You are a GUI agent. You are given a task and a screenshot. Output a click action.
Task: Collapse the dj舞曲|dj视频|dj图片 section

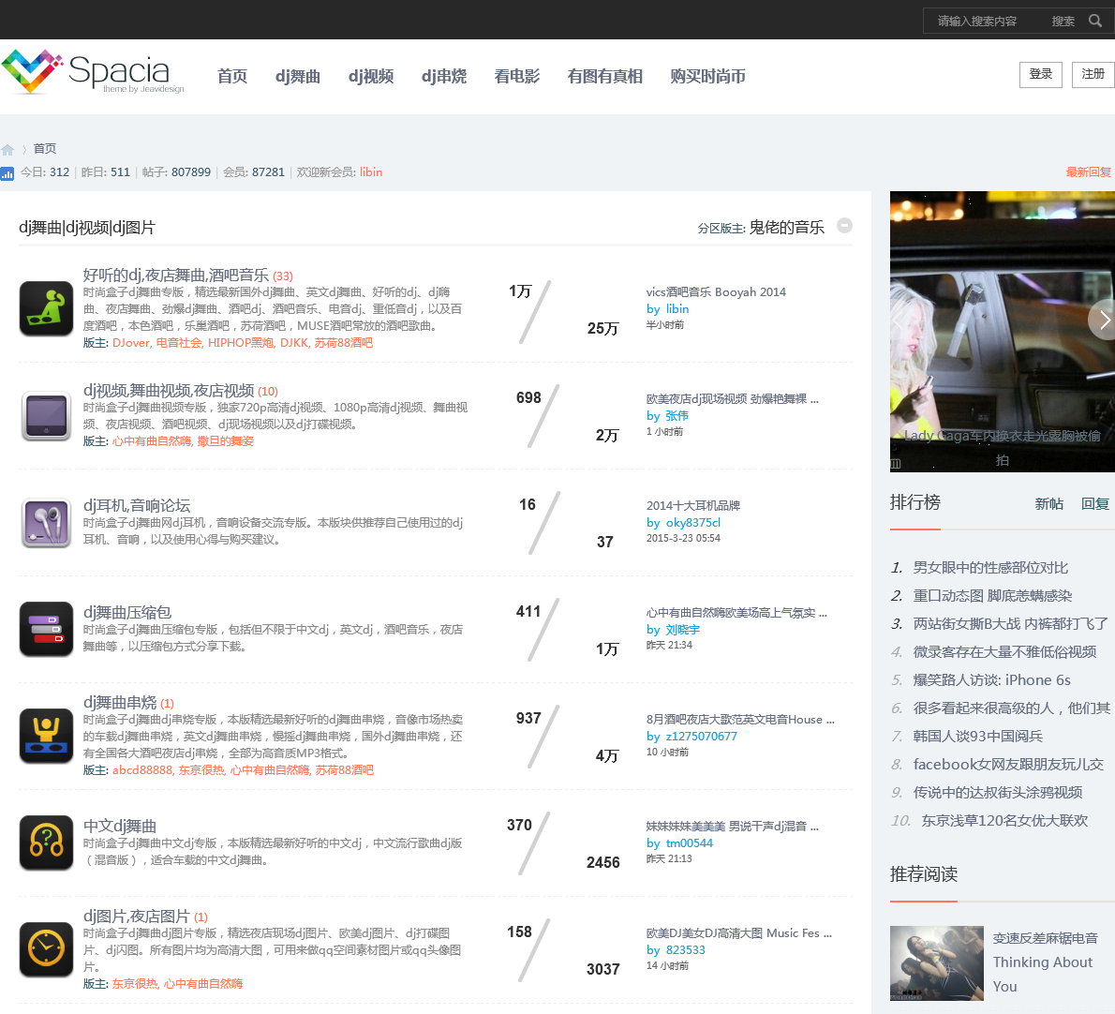tap(844, 226)
